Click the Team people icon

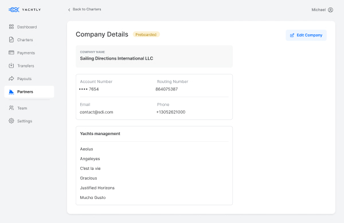pos(11,108)
